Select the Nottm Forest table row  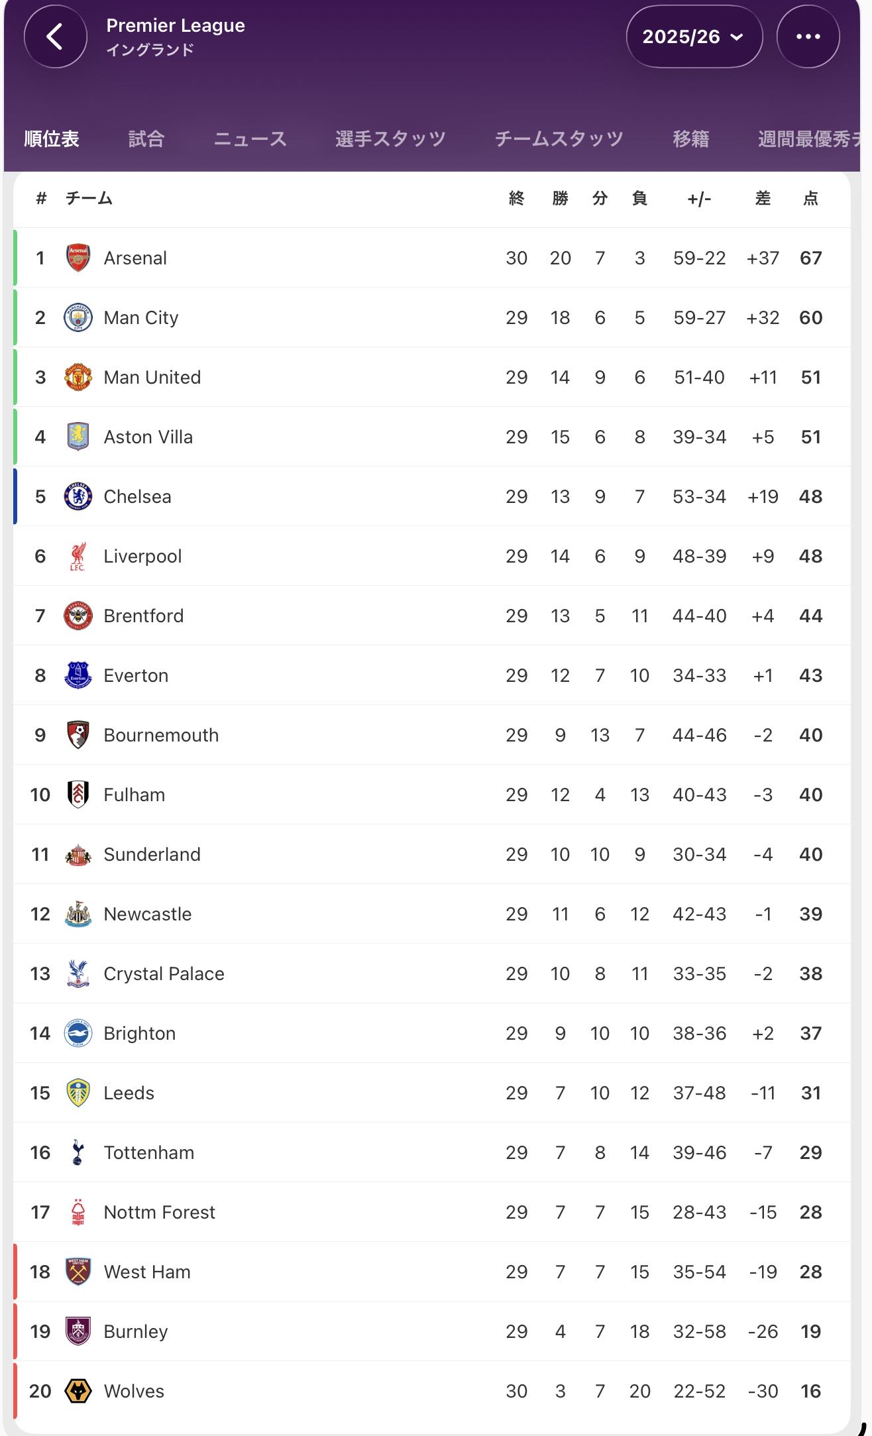(x=431, y=1212)
